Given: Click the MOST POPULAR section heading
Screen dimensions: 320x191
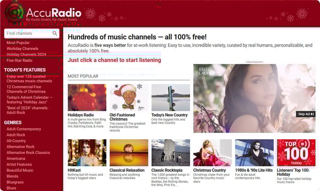Looking at the screenshot, I should coord(83,76).
